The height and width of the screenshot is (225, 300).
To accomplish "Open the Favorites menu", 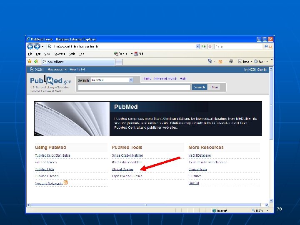I will coord(59,54).
